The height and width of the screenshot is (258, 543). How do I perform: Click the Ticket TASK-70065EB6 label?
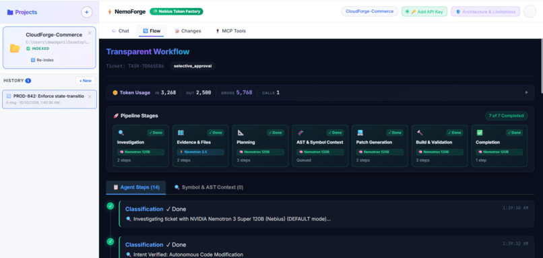point(135,66)
